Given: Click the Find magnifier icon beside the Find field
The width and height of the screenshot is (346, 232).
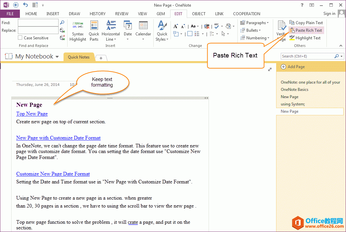Looking at the screenshot, I should [62, 22].
